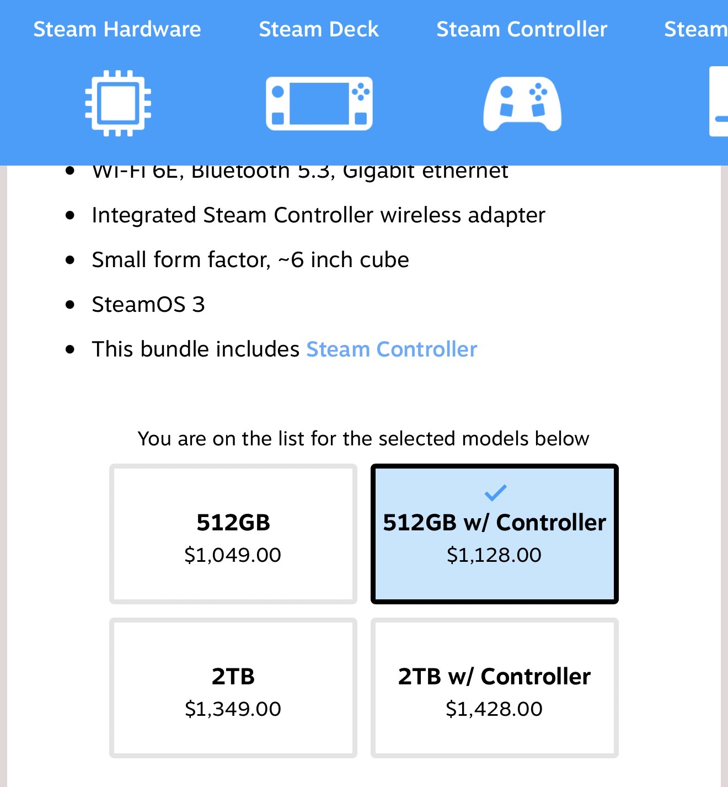The image size is (728, 787).
Task: Go to Steam Hardware nav label
Action: (117, 29)
